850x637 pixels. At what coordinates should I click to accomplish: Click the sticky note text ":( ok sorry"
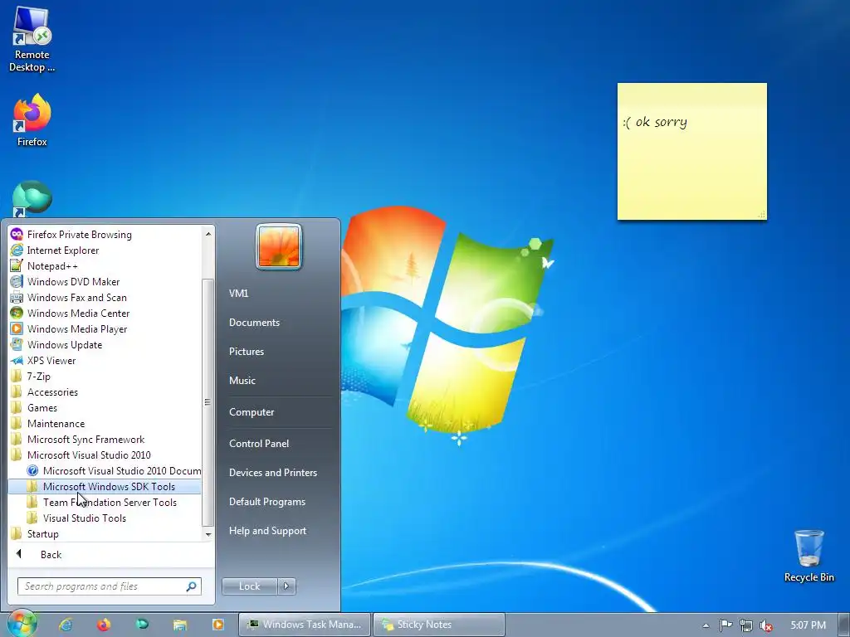[655, 122]
